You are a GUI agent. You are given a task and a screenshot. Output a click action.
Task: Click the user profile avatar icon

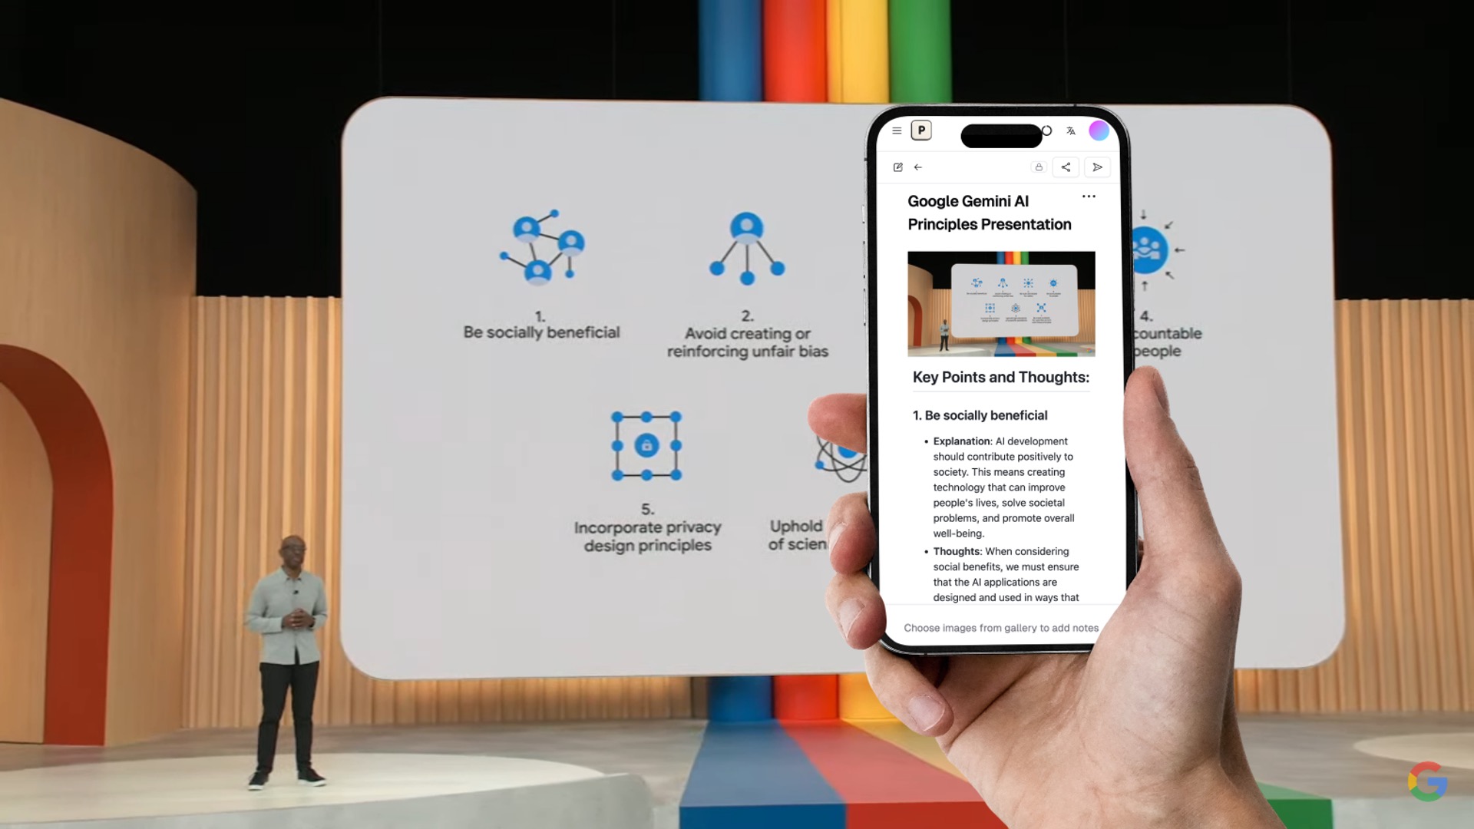tap(1100, 130)
